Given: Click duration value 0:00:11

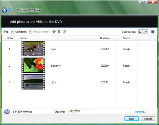Looking at the screenshot, I should click(105, 82).
